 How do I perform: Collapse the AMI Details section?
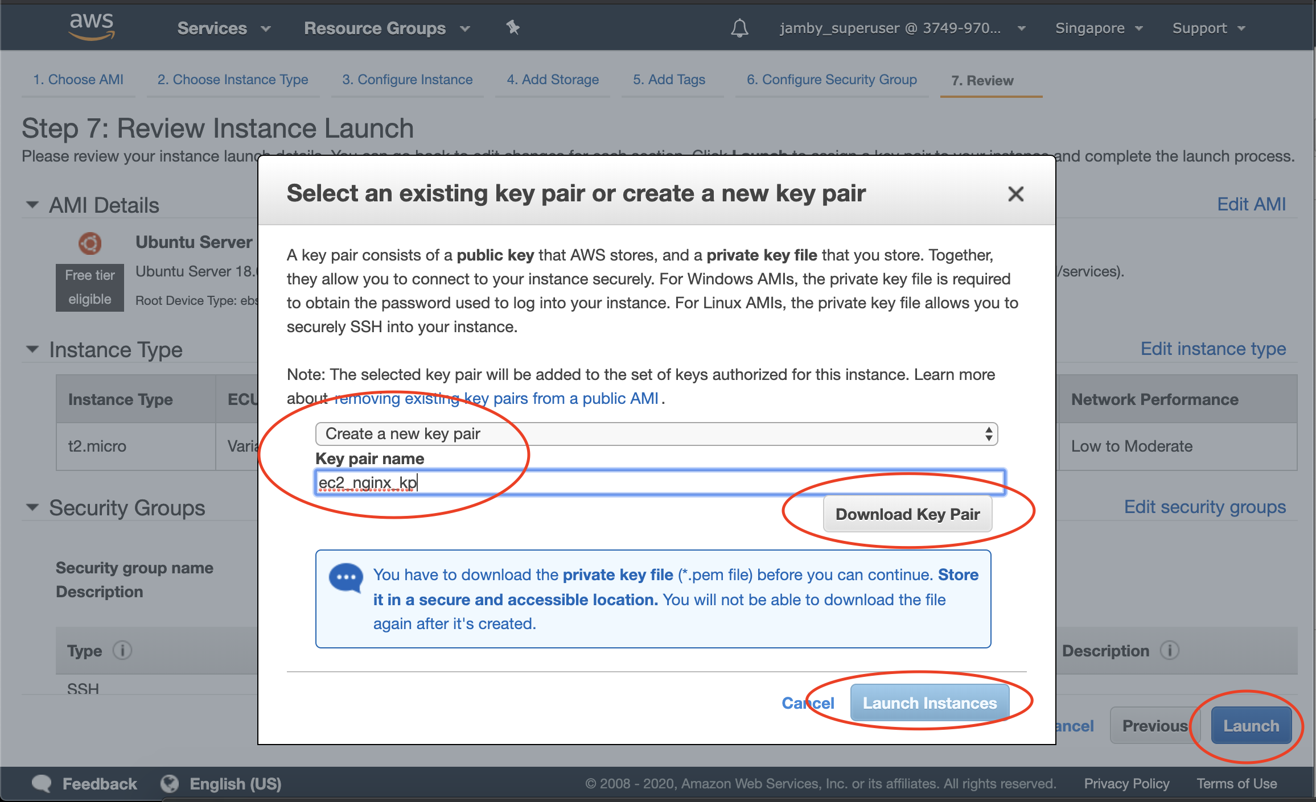coord(32,205)
